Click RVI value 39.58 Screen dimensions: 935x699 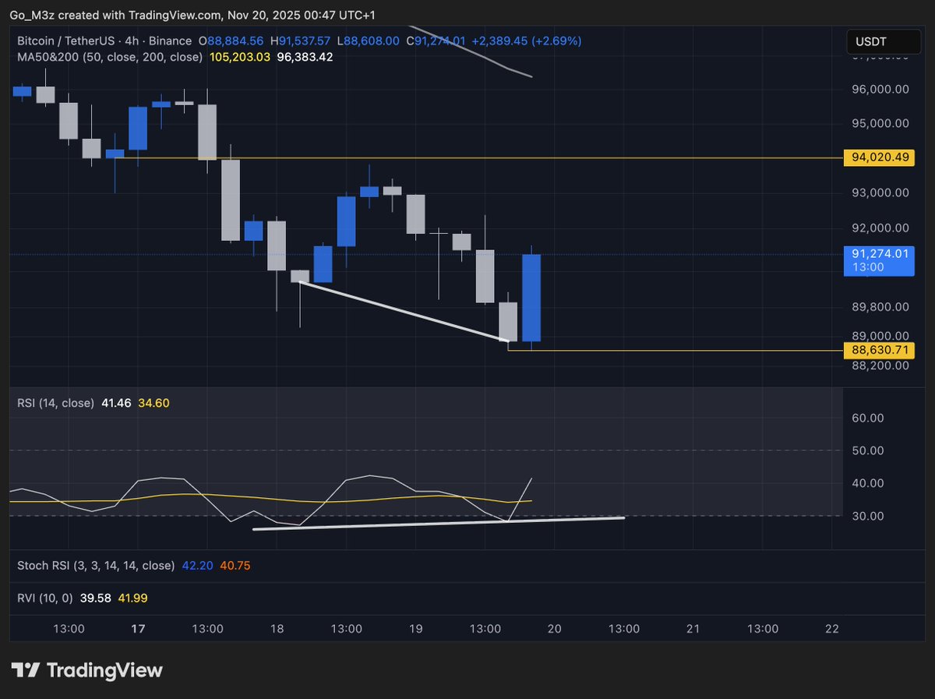click(x=93, y=598)
